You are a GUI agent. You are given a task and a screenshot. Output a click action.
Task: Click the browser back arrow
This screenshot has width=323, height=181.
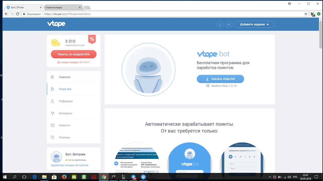coord(6,14)
